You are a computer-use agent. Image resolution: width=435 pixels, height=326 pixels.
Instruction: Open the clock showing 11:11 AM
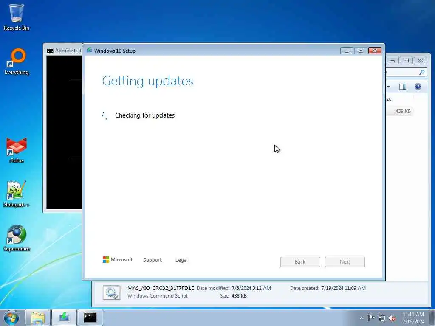413,318
